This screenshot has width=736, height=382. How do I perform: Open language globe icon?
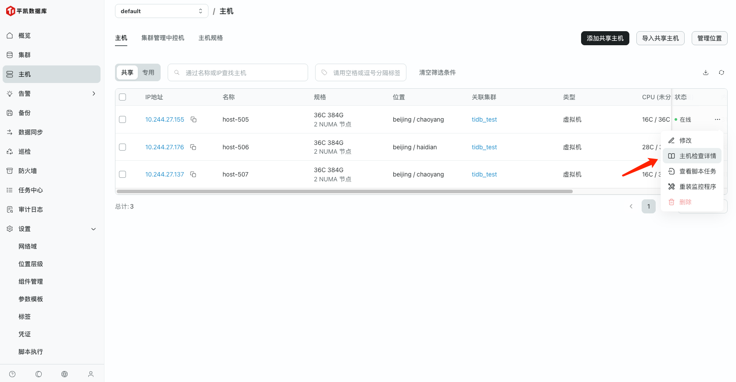point(65,374)
